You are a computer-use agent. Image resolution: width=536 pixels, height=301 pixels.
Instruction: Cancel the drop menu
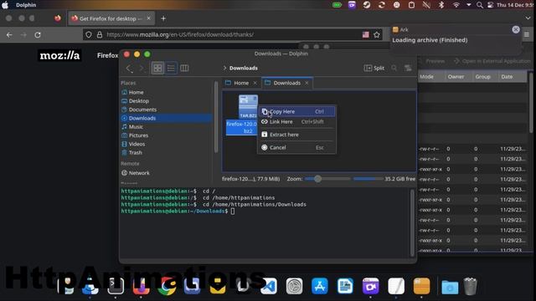[x=296, y=147]
